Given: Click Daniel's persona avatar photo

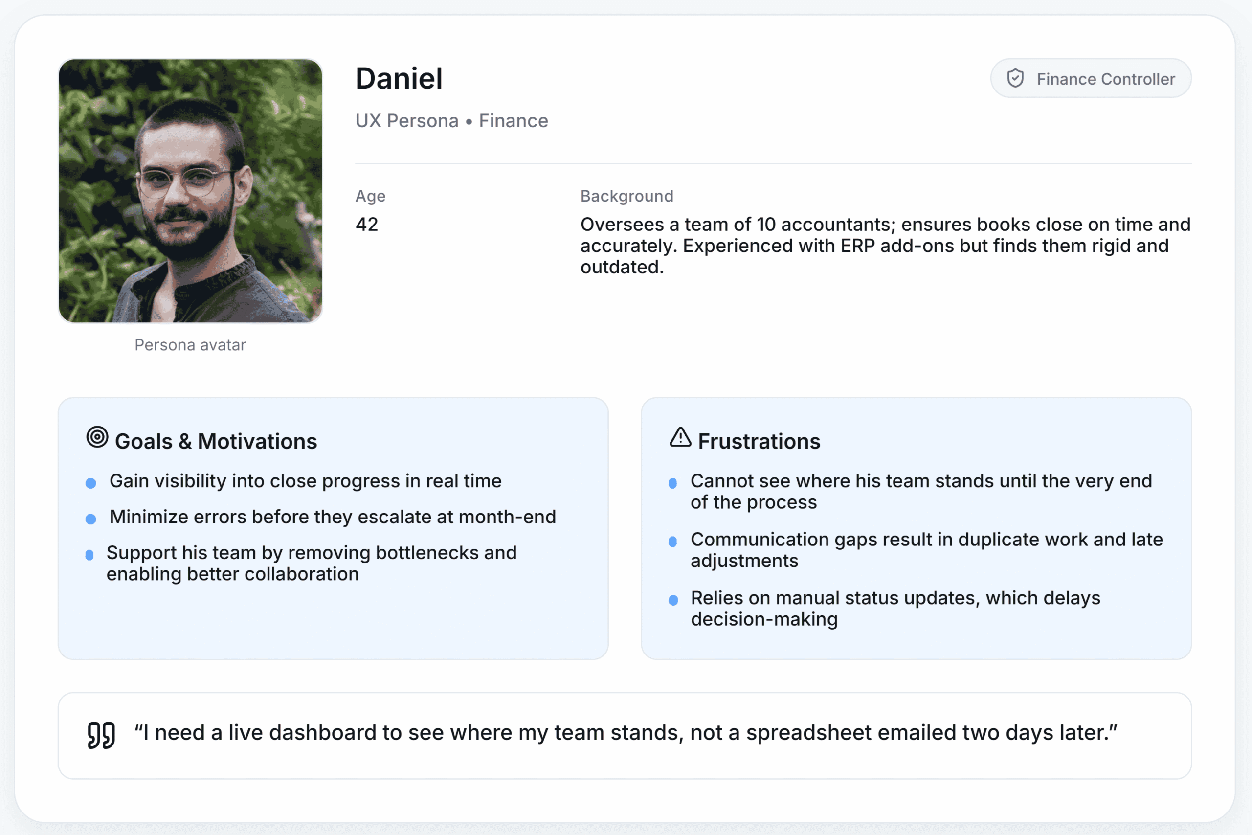Looking at the screenshot, I should 191,191.
